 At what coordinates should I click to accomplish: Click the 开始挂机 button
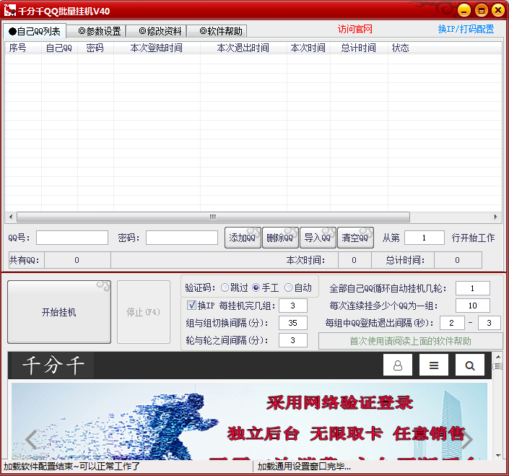(59, 312)
